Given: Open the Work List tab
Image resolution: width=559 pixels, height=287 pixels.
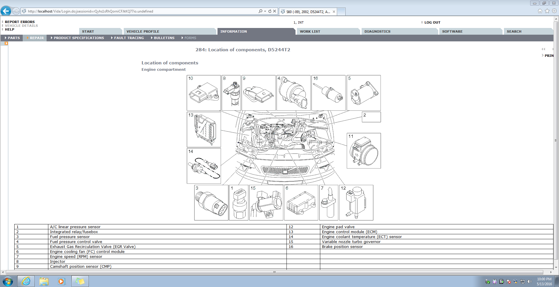Looking at the screenshot, I should [310, 31].
